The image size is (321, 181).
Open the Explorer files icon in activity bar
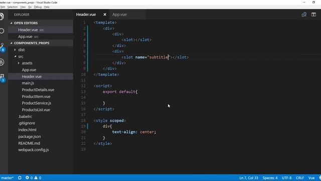2,17
